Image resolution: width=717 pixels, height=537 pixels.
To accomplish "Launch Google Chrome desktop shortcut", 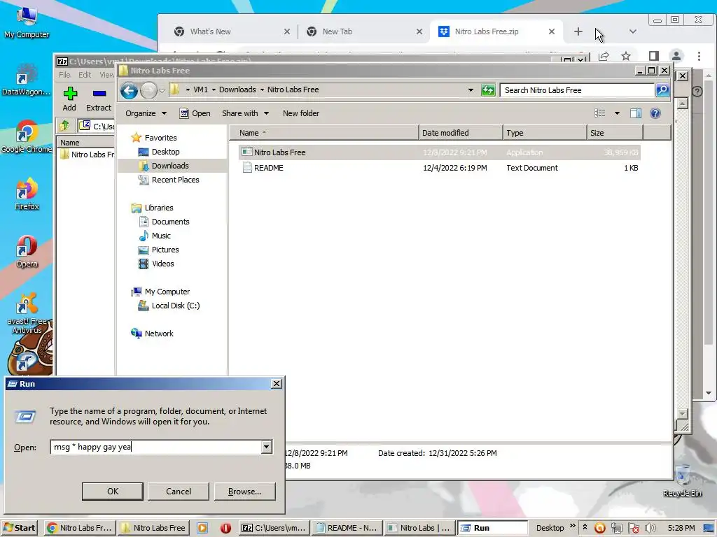I will point(26,137).
